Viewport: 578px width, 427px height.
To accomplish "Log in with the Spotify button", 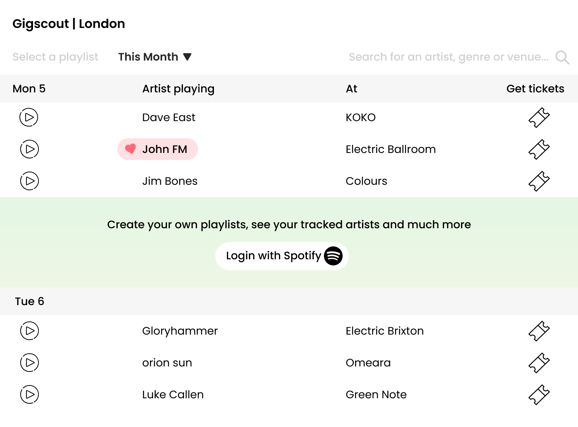I will click(x=282, y=256).
